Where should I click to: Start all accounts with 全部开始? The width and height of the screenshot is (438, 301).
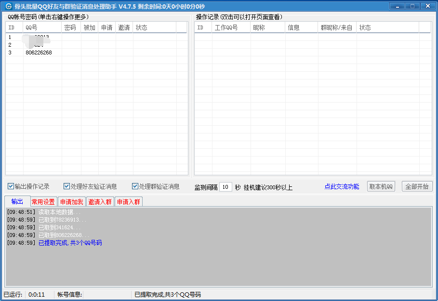(x=417, y=186)
